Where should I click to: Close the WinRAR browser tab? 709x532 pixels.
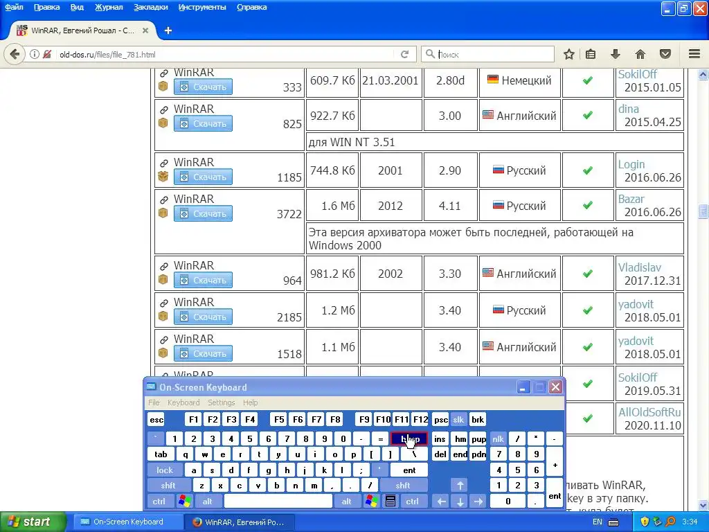145,30
